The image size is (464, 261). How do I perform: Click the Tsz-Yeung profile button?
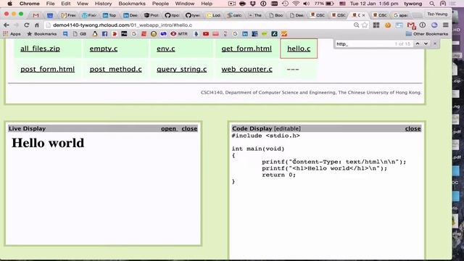tap(437, 14)
